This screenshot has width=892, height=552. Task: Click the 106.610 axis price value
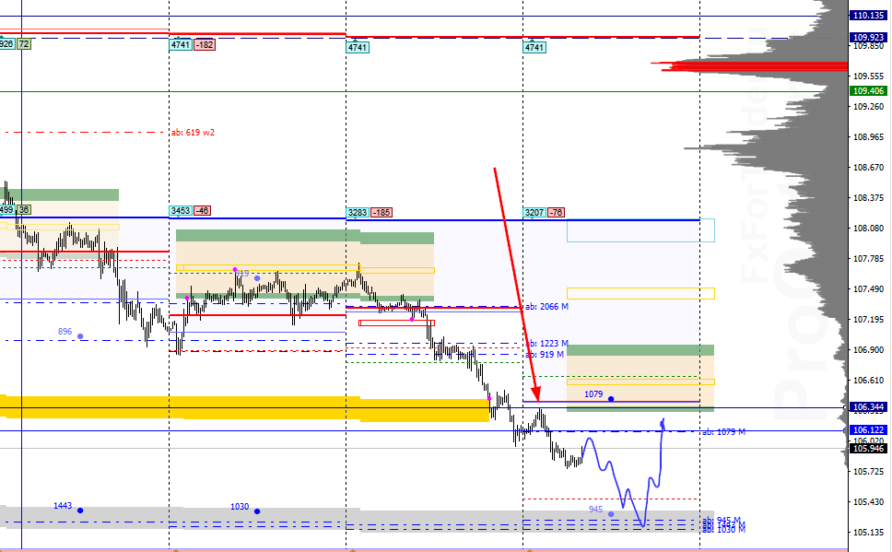point(868,381)
